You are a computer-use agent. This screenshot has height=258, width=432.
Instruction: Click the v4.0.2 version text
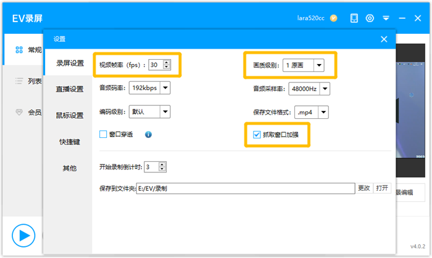click(418, 246)
